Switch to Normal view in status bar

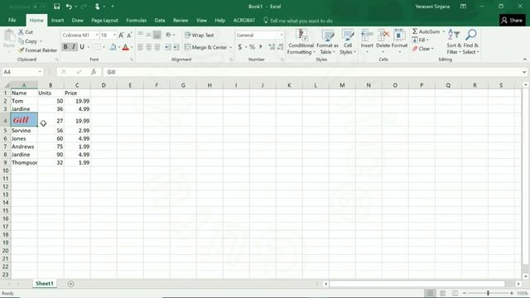430,293
